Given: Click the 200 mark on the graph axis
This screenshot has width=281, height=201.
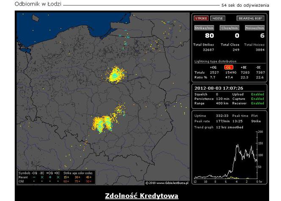Looking at the screenshot, I should click(260, 132).
